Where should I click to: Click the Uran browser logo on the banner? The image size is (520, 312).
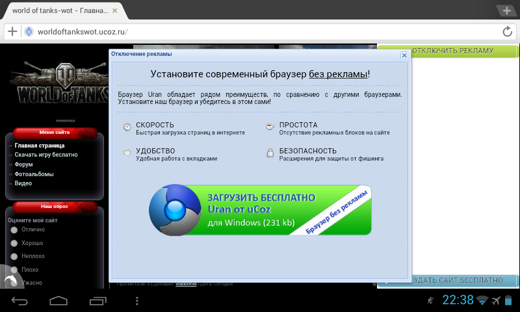[175, 210]
